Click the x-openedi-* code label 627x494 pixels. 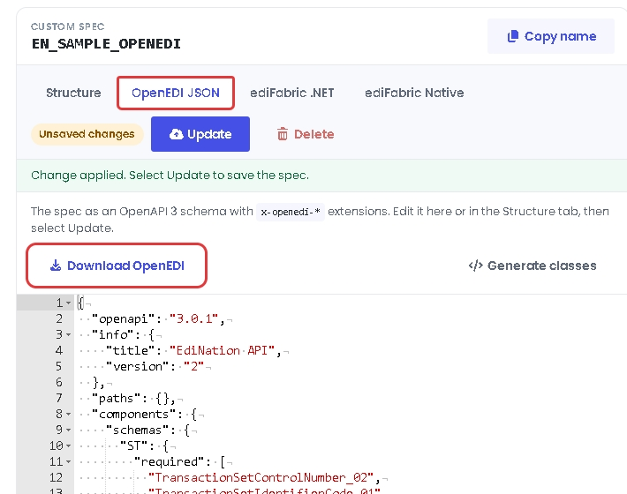291,212
